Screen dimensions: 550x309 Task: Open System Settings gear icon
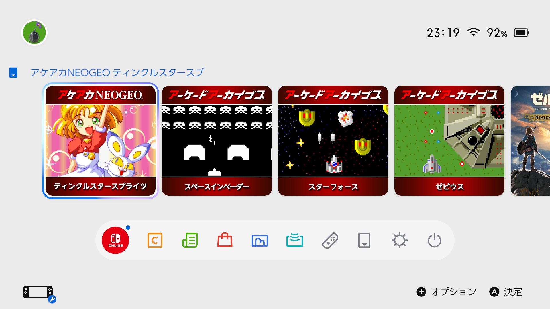[x=400, y=240]
